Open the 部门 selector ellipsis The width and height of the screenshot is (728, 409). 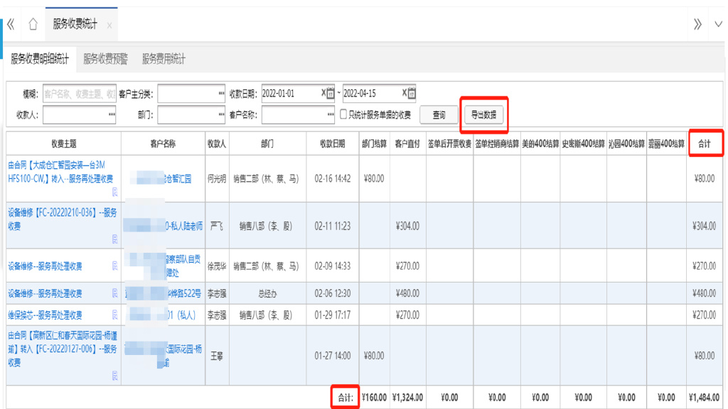[222, 114]
